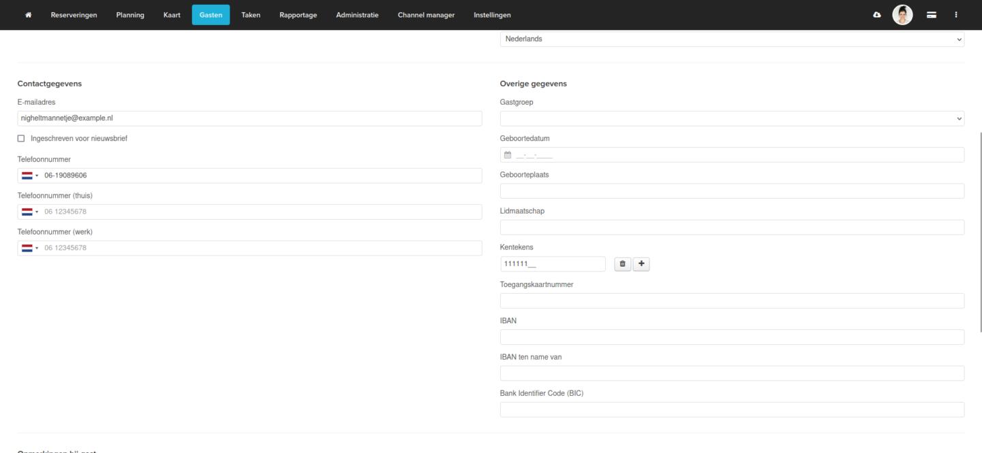Open flag selector for Telefoonnummer (werk)
Viewport: 982px width, 453px height.
point(30,248)
